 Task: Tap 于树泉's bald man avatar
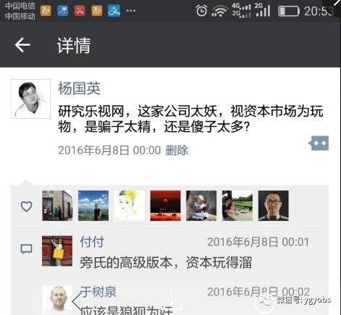57,301
